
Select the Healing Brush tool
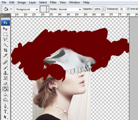(5, 62)
